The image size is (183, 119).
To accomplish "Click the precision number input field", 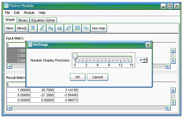I will tap(140, 60).
